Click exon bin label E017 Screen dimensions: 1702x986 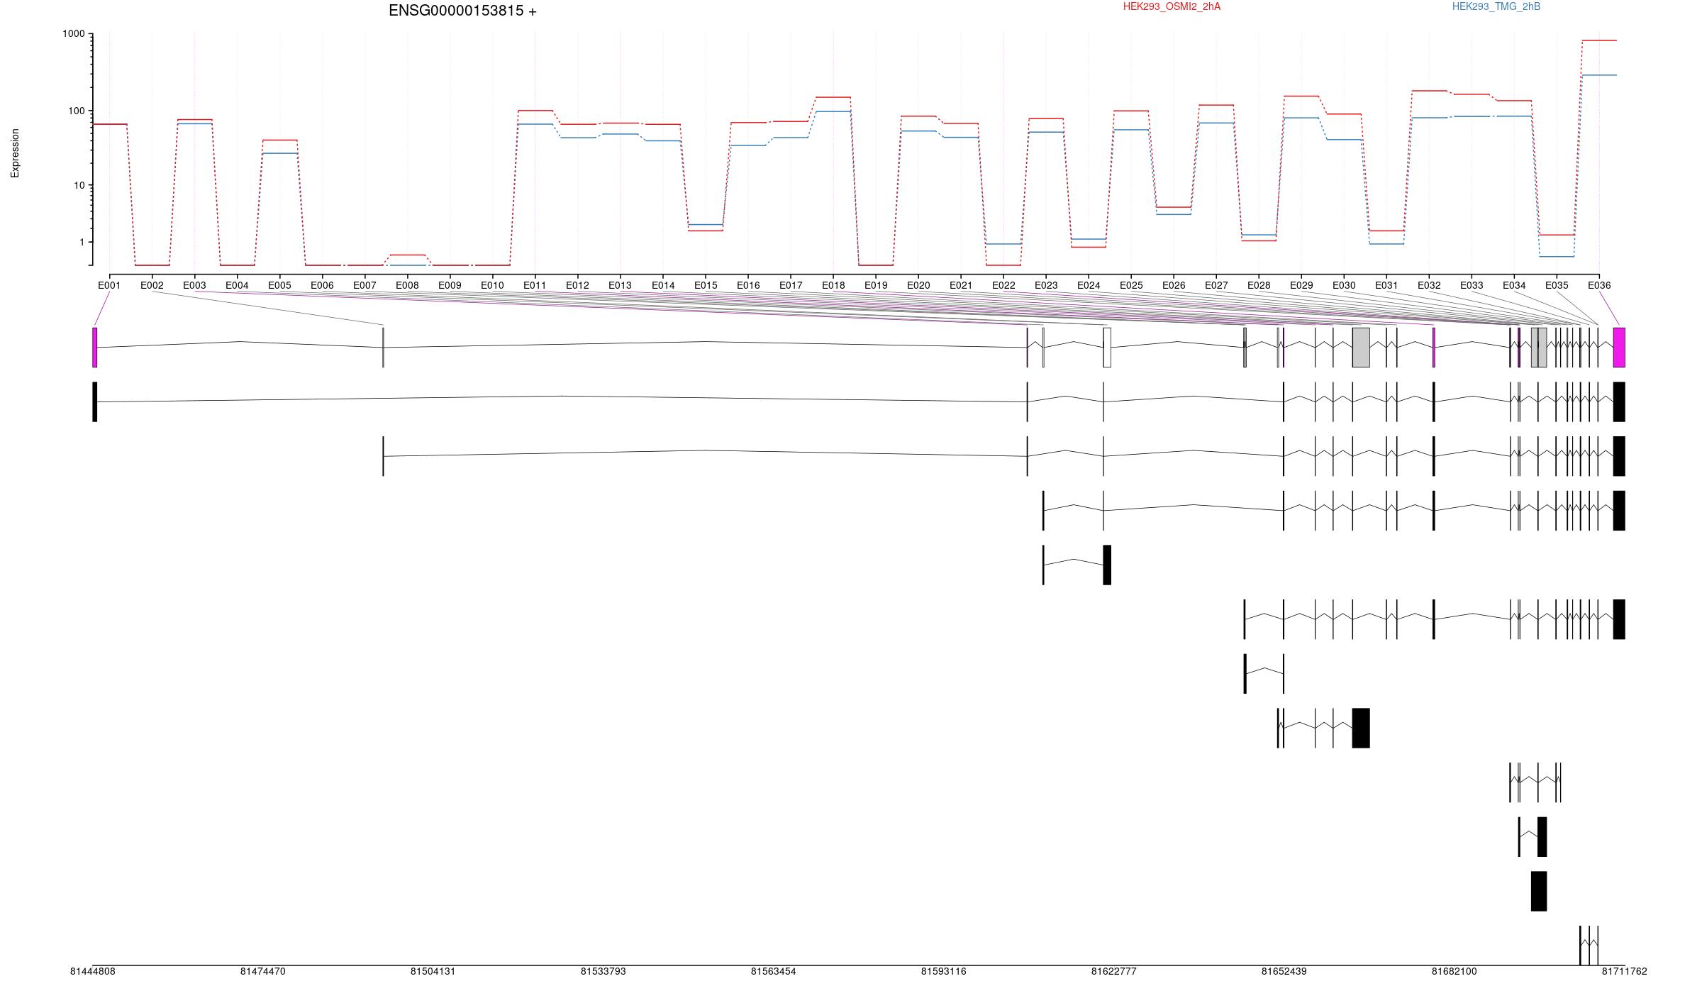[x=791, y=285]
